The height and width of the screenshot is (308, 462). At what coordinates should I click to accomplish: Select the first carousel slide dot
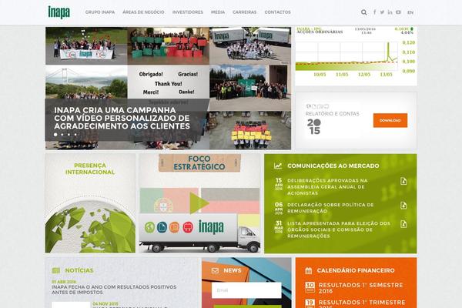coord(55,135)
